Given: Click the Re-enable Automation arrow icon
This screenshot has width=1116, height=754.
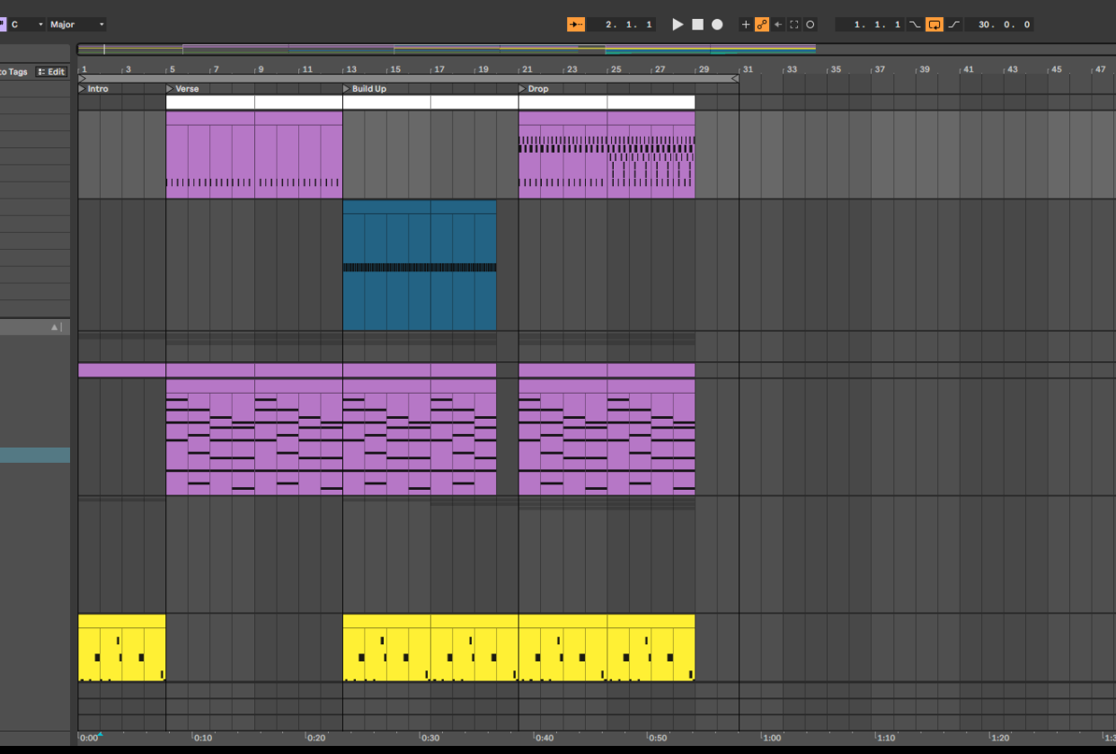Looking at the screenshot, I should [x=778, y=24].
